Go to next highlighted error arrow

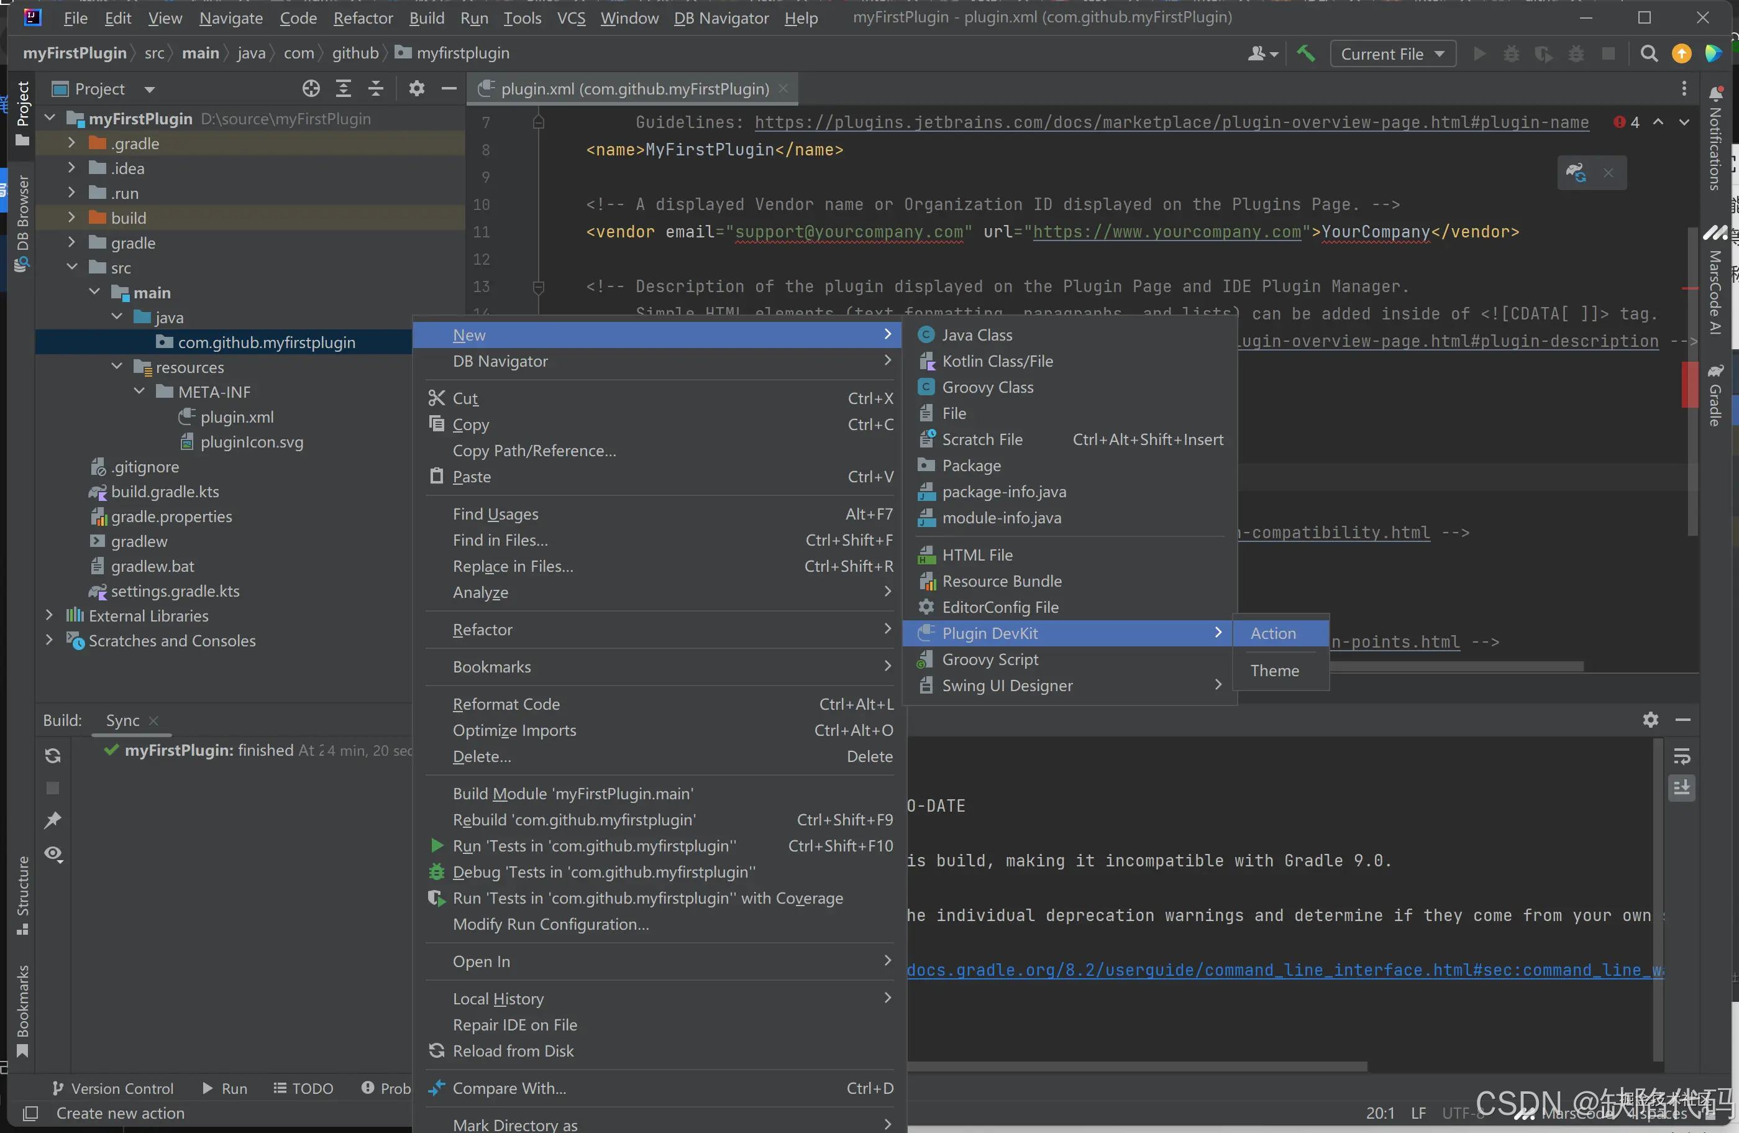(x=1684, y=122)
